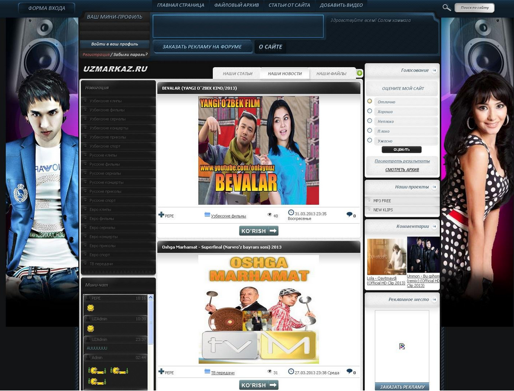This screenshot has height=391, width=514.
Task: Open the MP3 FREE project link
Action: click(x=382, y=201)
